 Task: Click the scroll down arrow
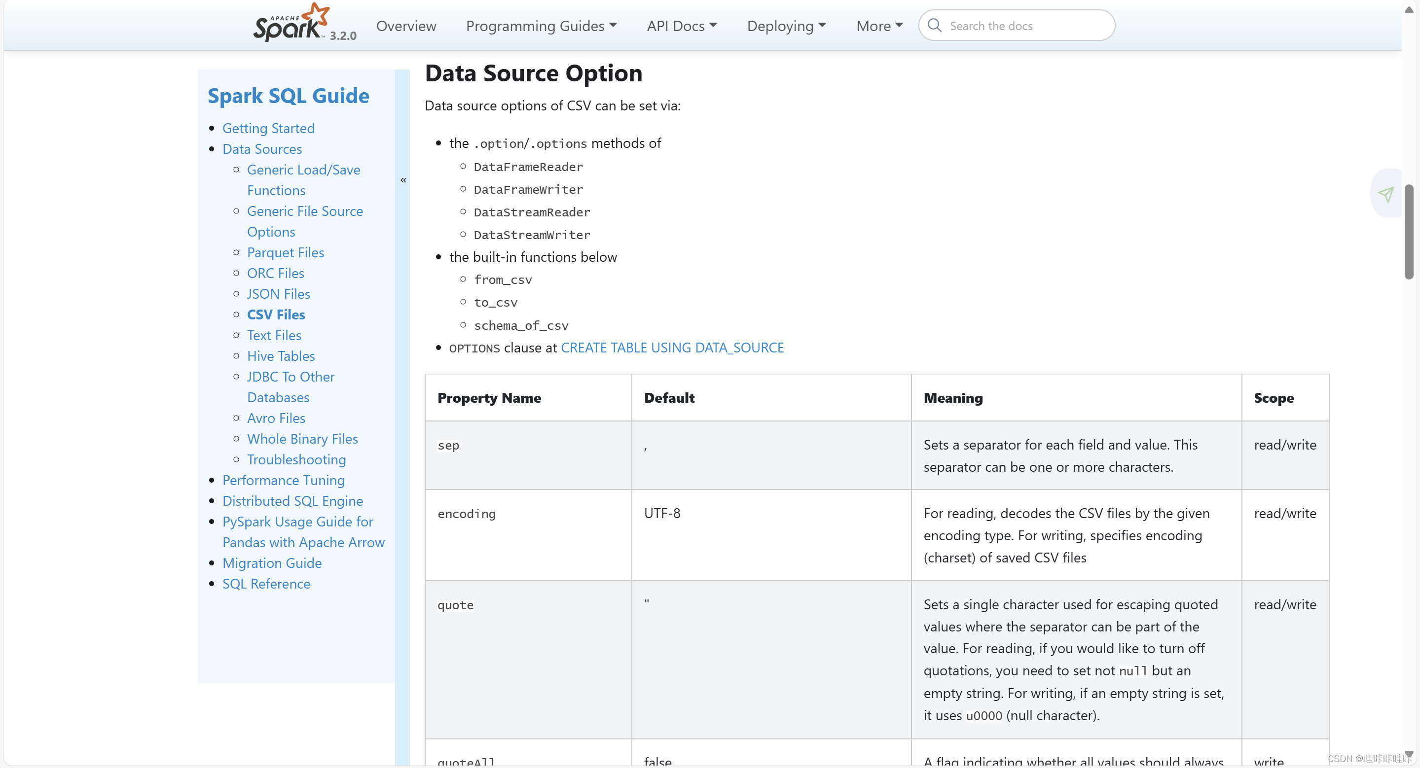click(x=1409, y=754)
